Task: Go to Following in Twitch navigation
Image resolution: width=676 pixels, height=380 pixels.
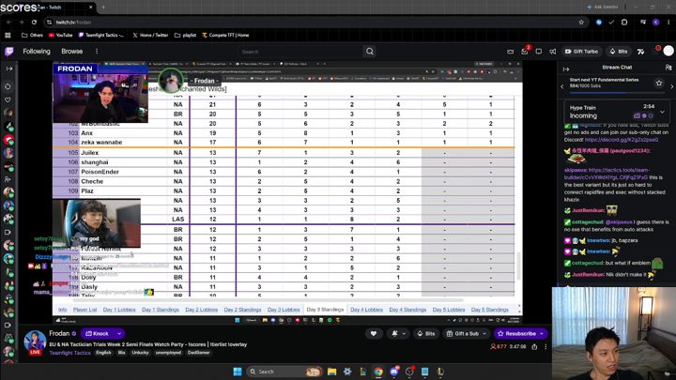Action: [x=37, y=52]
